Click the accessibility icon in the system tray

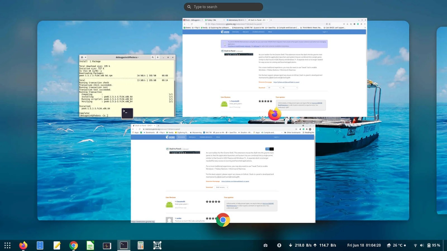click(x=279, y=245)
